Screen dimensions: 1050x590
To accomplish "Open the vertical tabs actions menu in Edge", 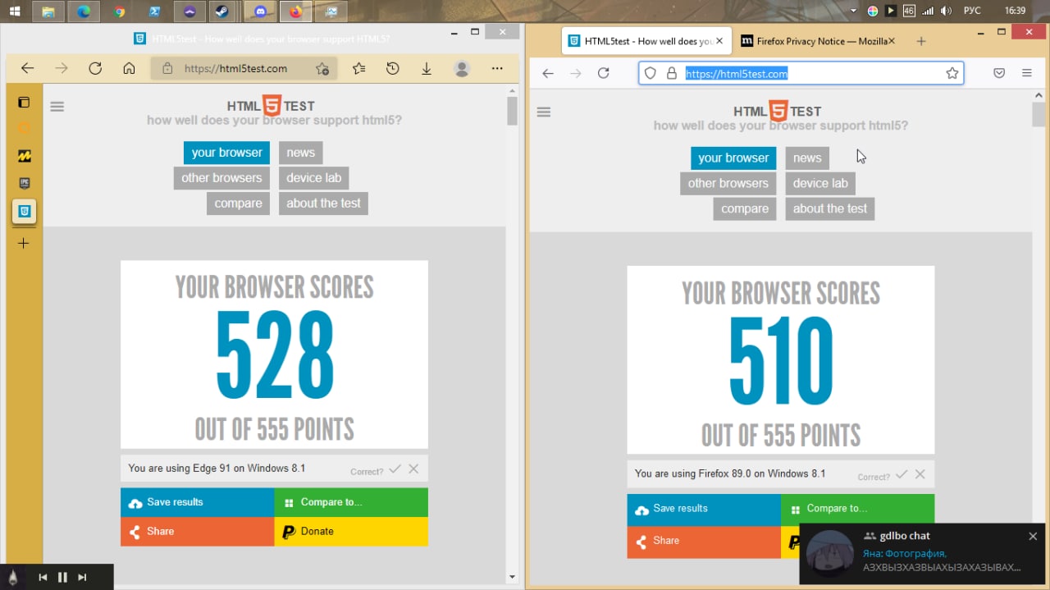I will 24,103.
